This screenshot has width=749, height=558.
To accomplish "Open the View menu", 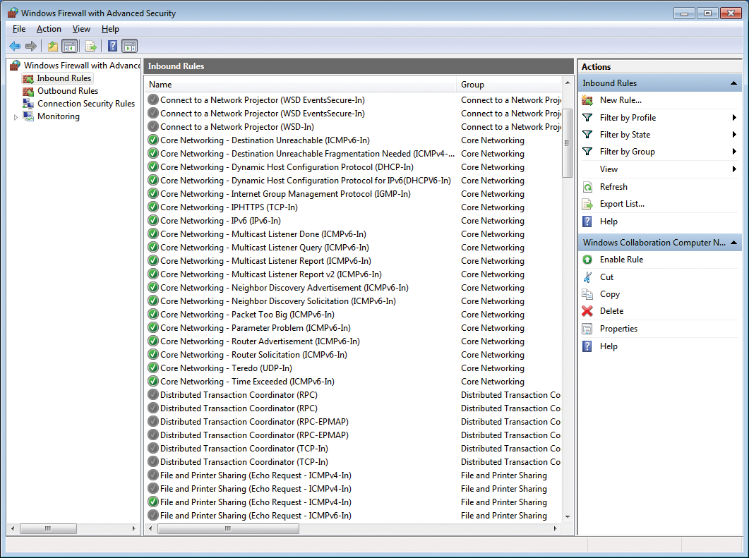I will [x=81, y=29].
